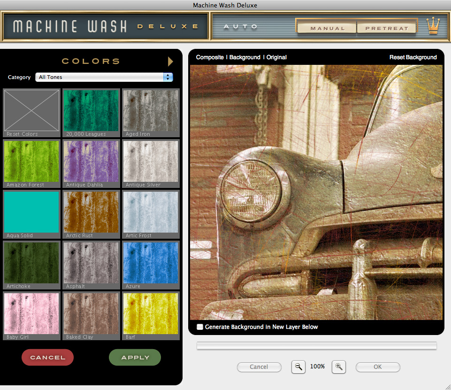This screenshot has height=390, width=451.
Task: Show the Background preview
Action: (245, 57)
